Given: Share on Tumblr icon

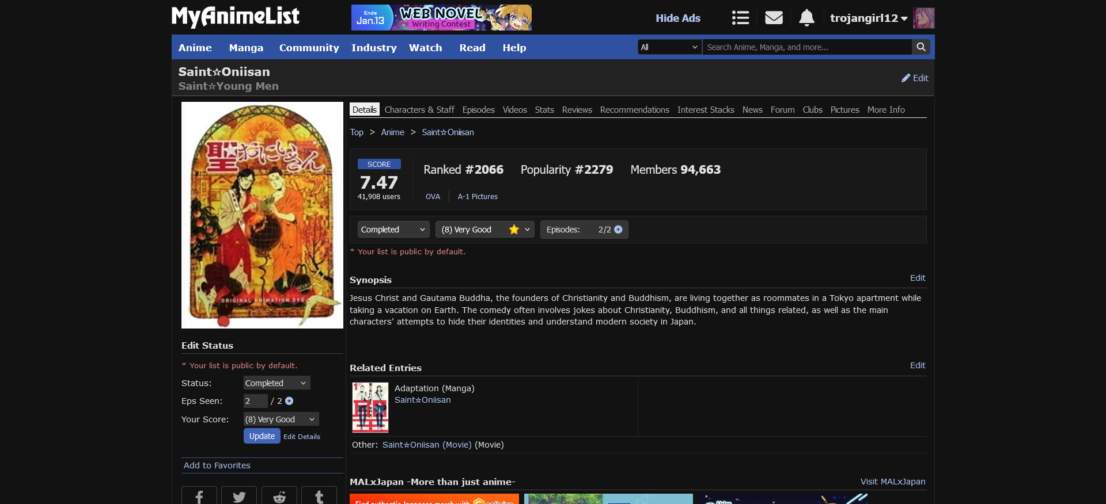Looking at the screenshot, I should pyautogui.click(x=319, y=496).
